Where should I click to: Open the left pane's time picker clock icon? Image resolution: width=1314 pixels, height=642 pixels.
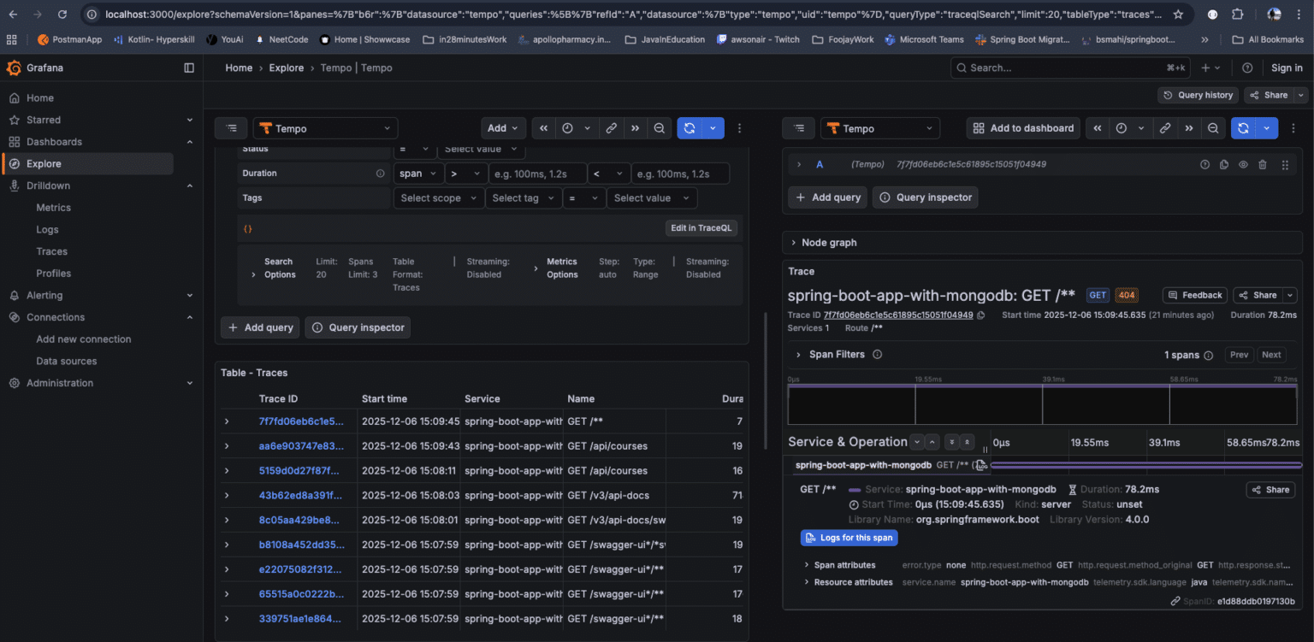point(567,128)
